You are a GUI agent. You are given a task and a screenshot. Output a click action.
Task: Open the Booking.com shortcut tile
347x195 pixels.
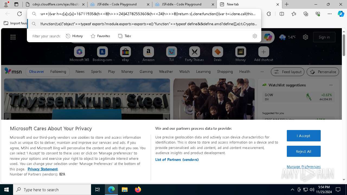(x=102, y=54)
